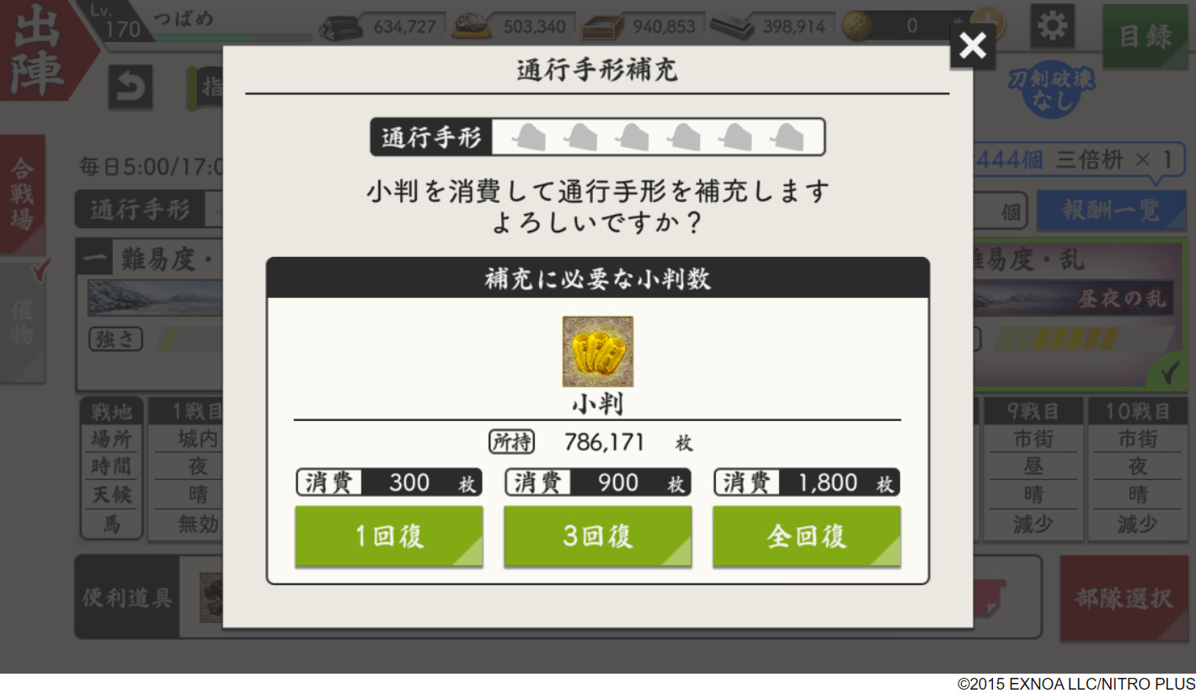Viewport: 1196px width, 693px height.
Task: Click the 1回復 recovery button
Action: 389,536
